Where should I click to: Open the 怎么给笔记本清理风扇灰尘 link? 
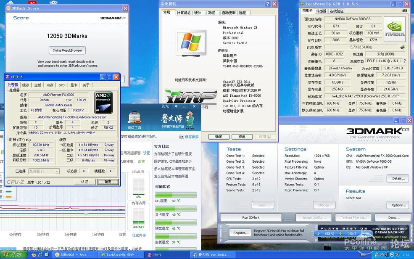tap(174, 169)
